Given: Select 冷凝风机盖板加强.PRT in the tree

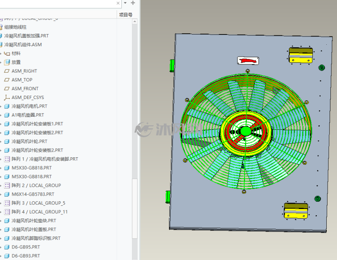Looking at the screenshot, I should pos(26,36).
